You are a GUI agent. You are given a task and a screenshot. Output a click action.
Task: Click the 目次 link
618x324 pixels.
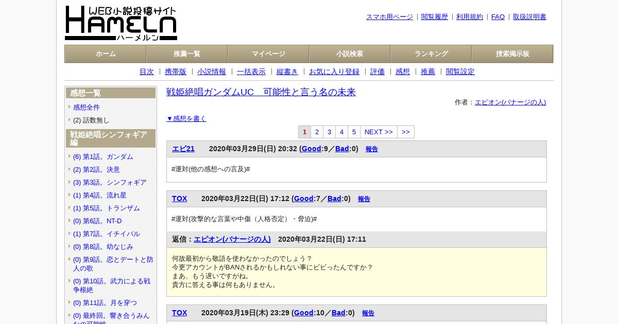point(147,72)
